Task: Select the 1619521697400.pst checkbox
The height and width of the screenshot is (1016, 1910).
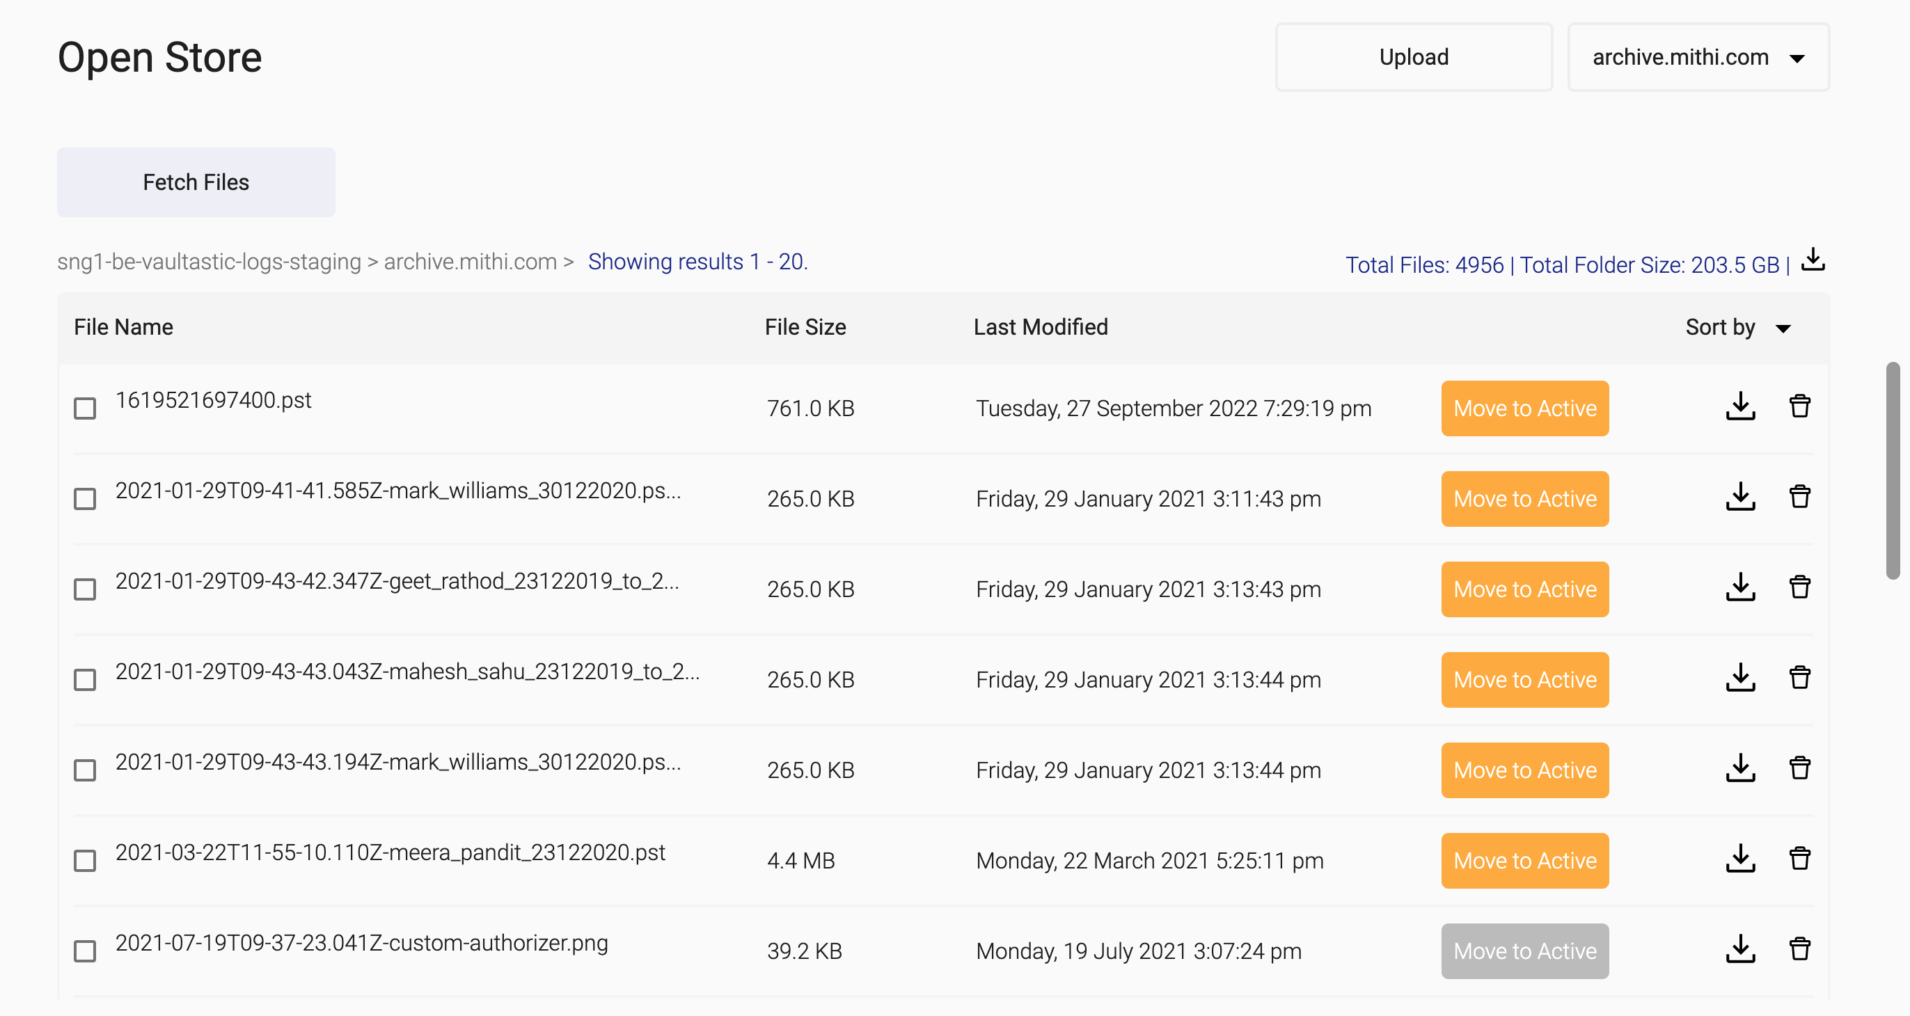Action: pyautogui.click(x=85, y=408)
